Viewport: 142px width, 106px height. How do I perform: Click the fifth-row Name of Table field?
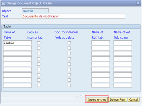pos(17,64)
